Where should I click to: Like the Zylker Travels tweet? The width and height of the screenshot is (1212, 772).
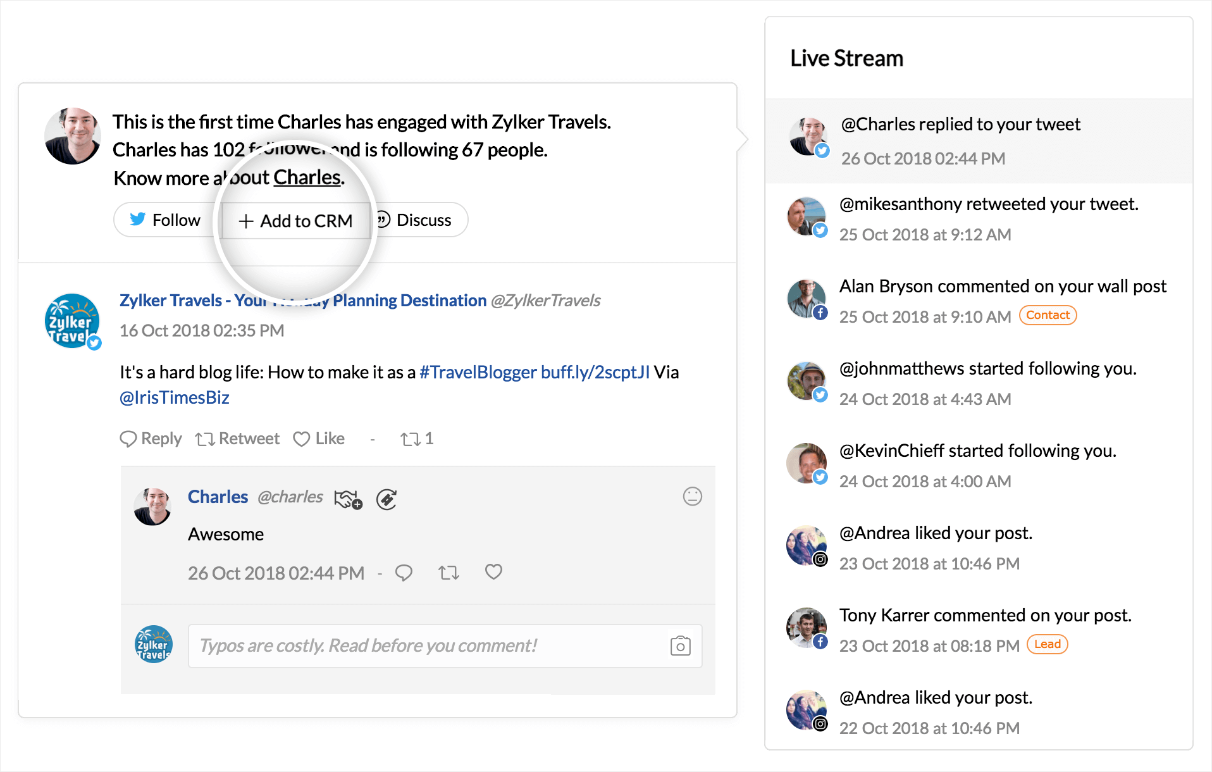[x=319, y=439]
